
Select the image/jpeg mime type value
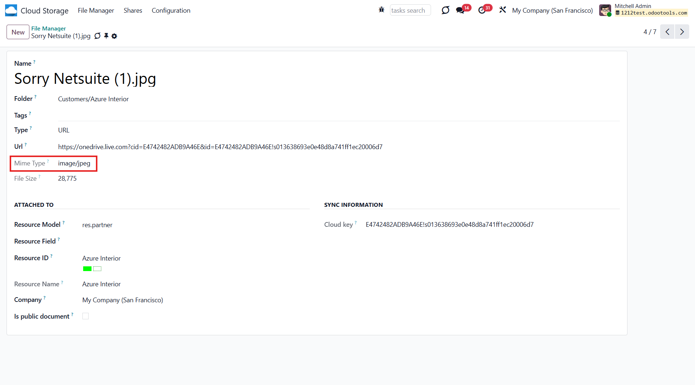click(x=74, y=163)
